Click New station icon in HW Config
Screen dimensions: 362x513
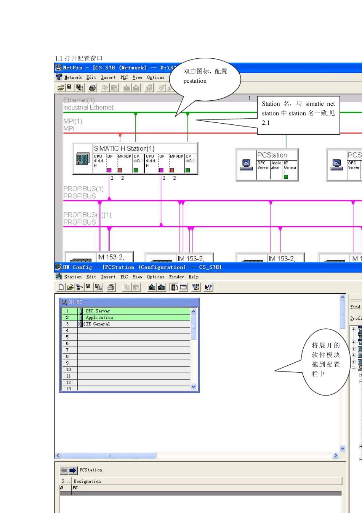point(61,287)
